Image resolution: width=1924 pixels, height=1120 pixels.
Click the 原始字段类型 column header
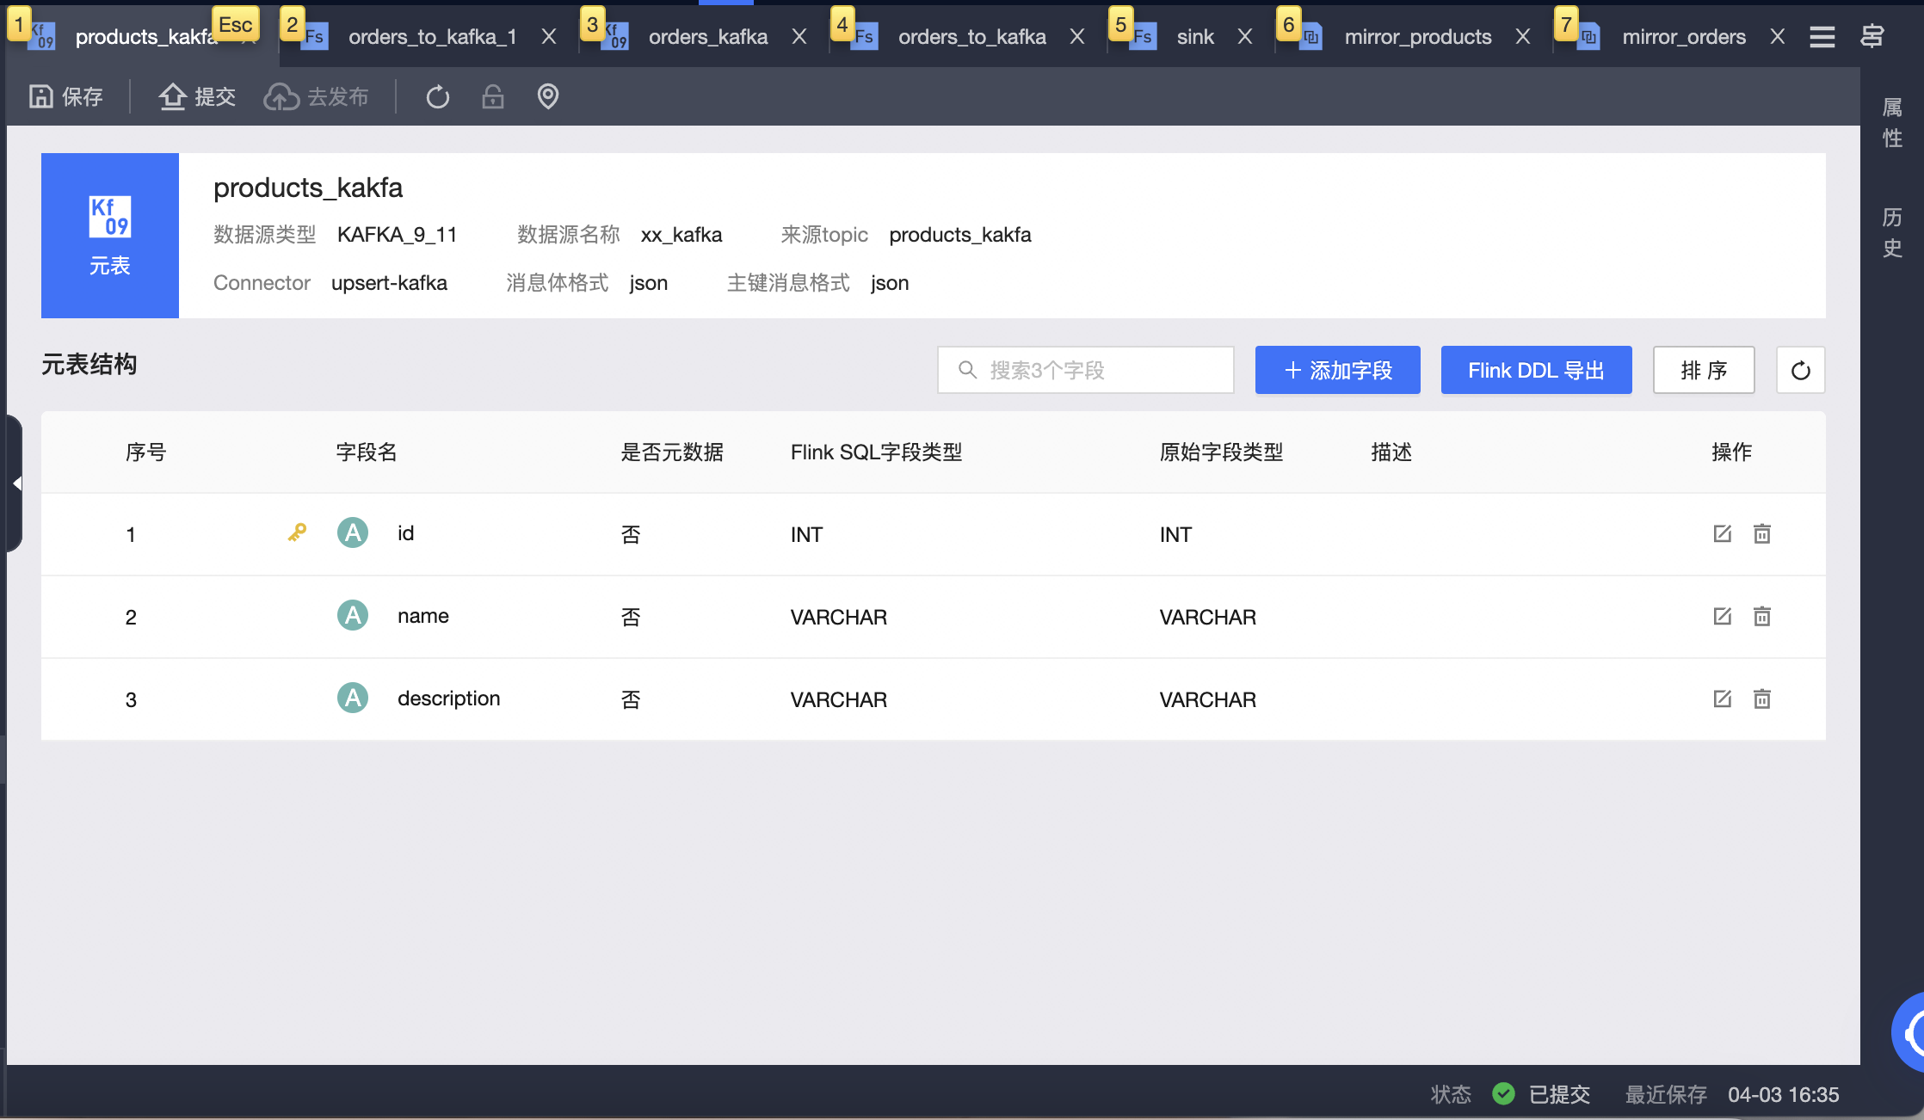[x=1221, y=452]
